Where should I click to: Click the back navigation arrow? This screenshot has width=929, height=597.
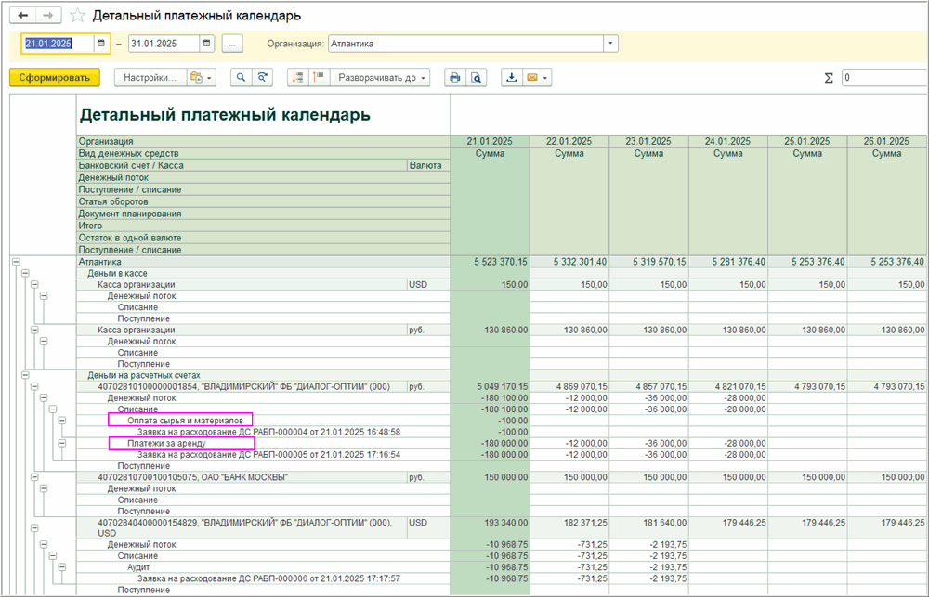pyautogui.click(x=22, y=16)
